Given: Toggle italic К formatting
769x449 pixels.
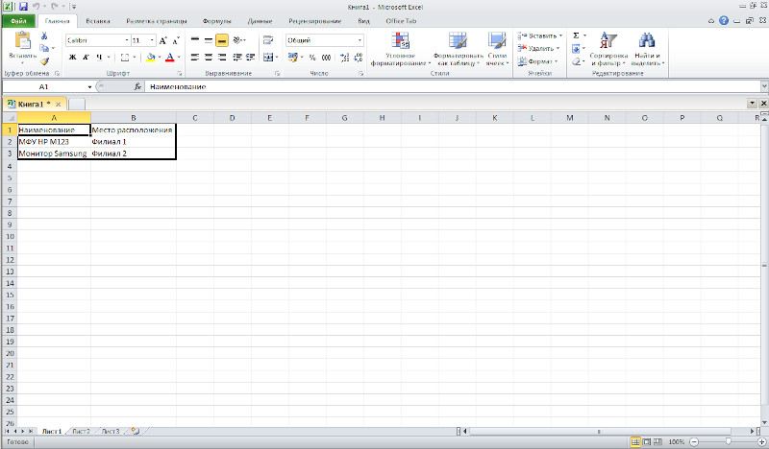Looking at the screenshot, I should (86, 58).
